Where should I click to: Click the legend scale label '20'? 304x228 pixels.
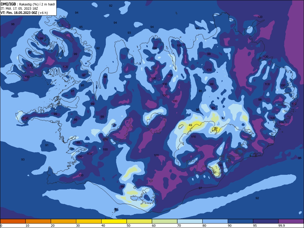tap(53, 226)
